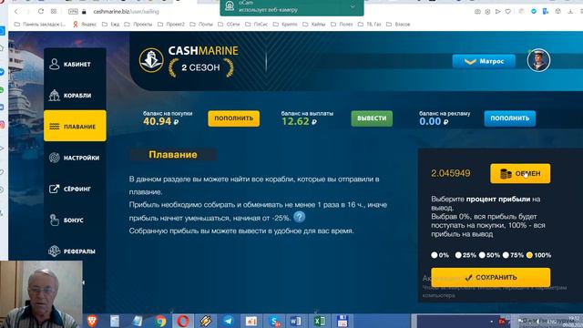Open the Кабинет section in sidebar
The width and height of the screenshot is (583, 328).
point(75,64)
